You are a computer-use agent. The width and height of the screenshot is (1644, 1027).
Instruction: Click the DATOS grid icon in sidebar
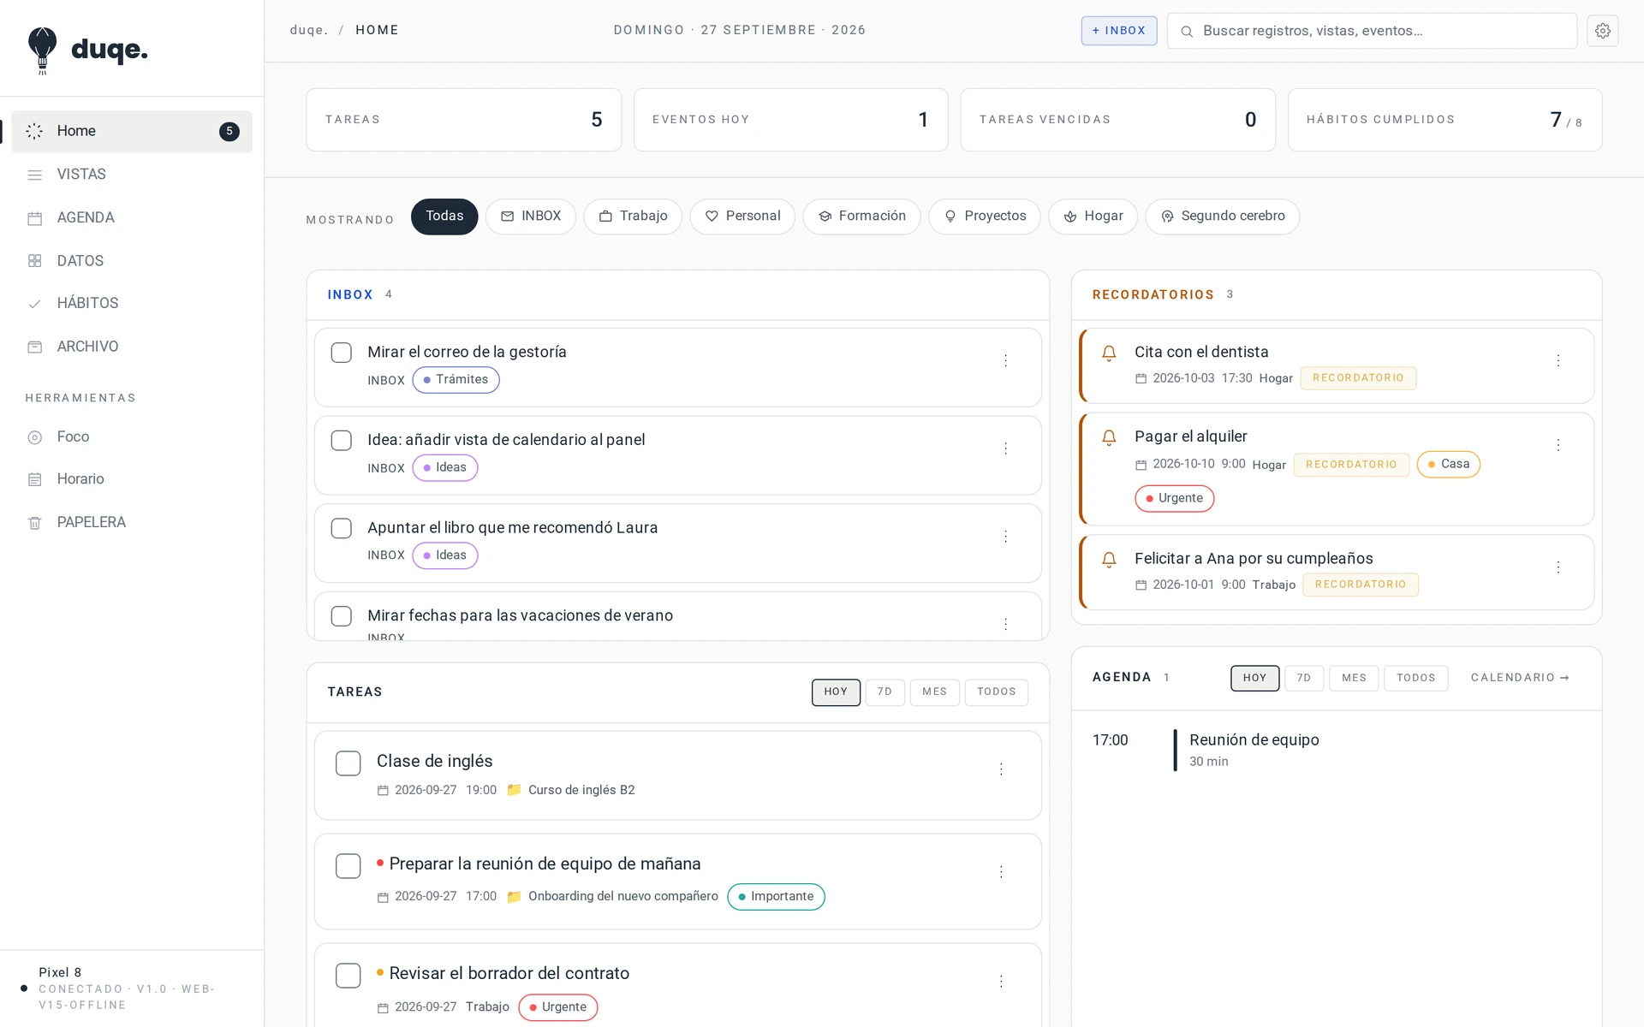(34, 261)
